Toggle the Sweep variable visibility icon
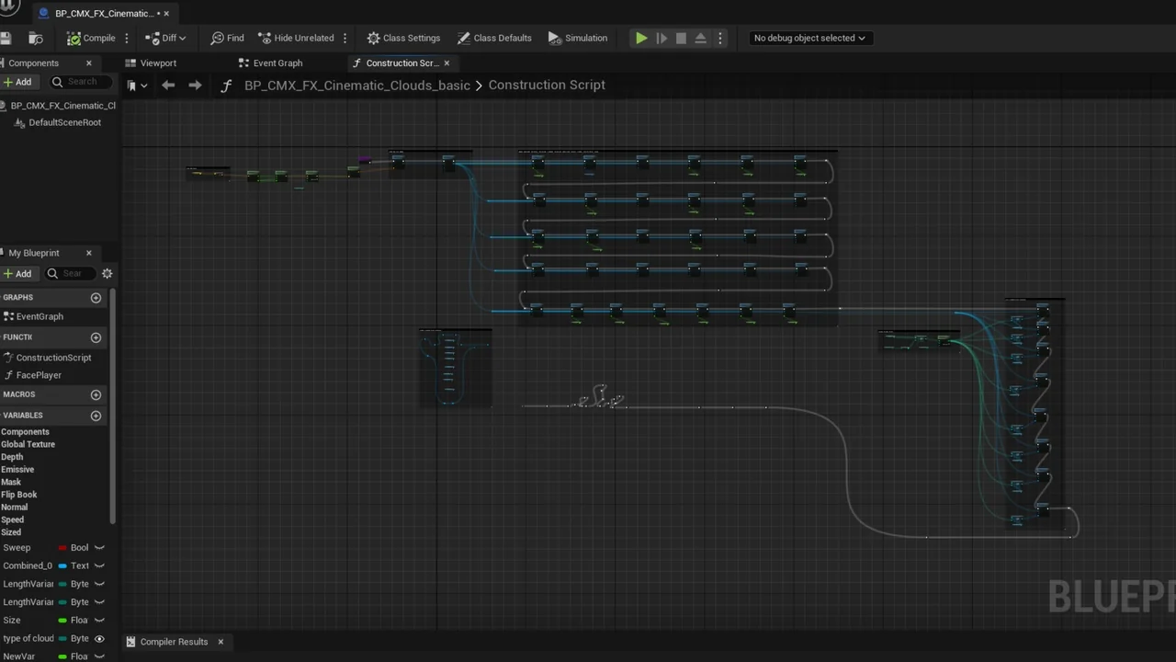This screenshot has width=1176, height=662. click(99, 548)
